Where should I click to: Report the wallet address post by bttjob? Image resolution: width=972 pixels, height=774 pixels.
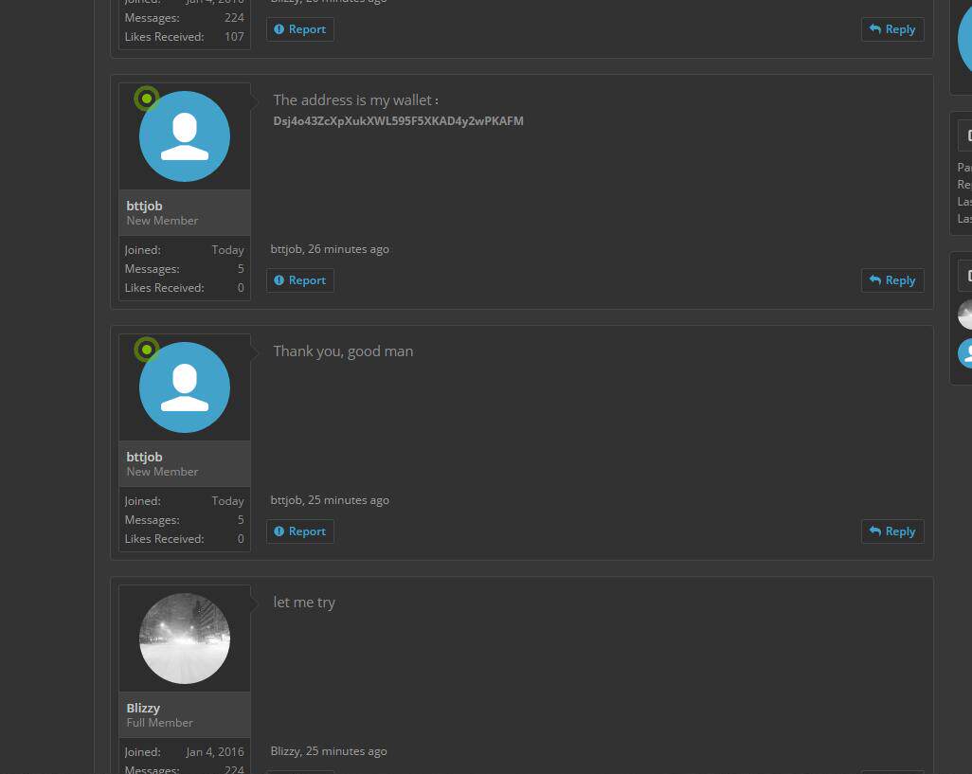(300, 280)
